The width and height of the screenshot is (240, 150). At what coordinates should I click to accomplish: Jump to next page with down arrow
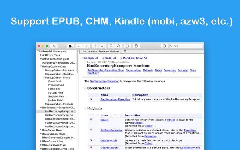(x=102, y=46)
